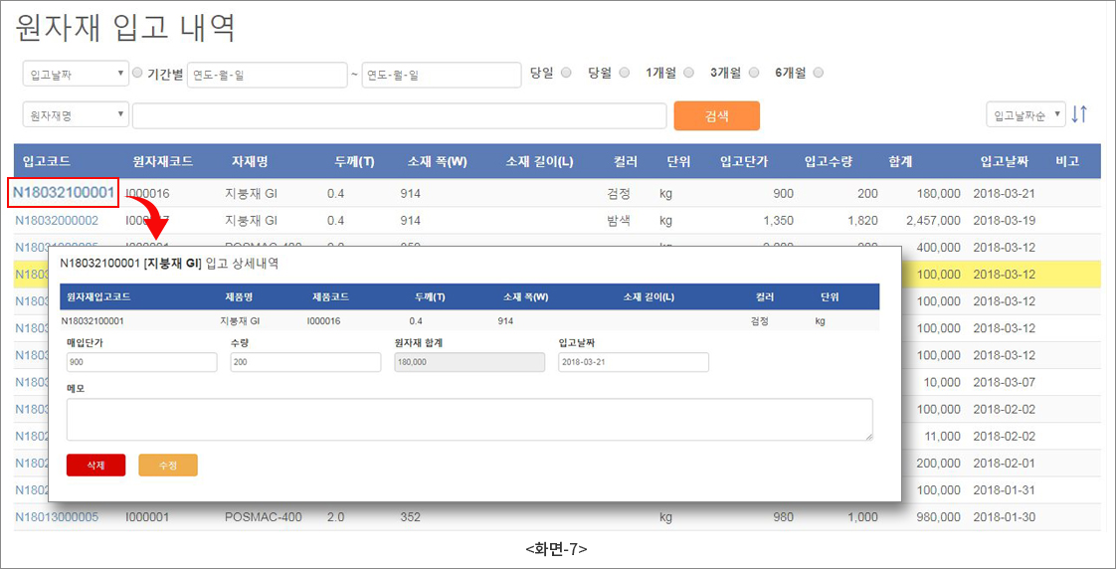Viewport: 1116px width, 569px height.
Task: Click the 합계 column header
Action: [x=901, y=162]
